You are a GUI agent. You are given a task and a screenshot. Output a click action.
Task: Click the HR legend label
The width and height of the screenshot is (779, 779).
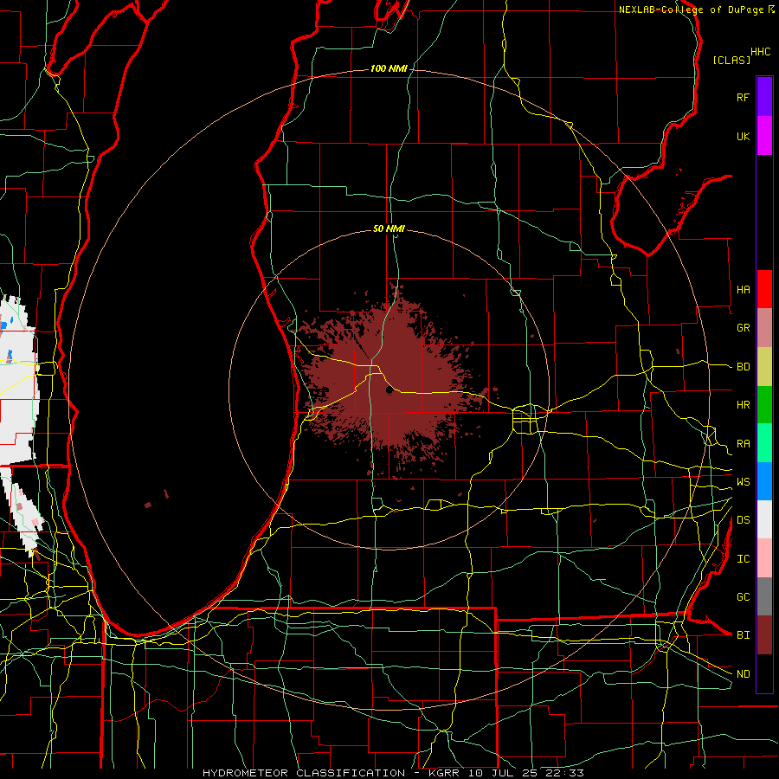pos(743,405)
